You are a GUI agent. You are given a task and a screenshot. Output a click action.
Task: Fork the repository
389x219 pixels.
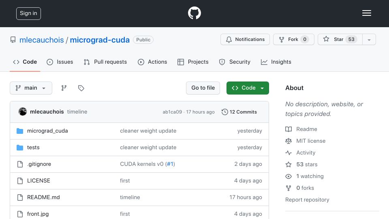(293, 39)
